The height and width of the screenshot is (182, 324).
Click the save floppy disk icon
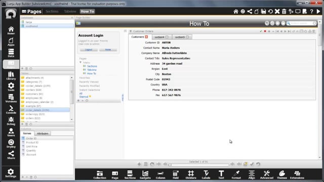pyautogui.click(x=263, y=12)
